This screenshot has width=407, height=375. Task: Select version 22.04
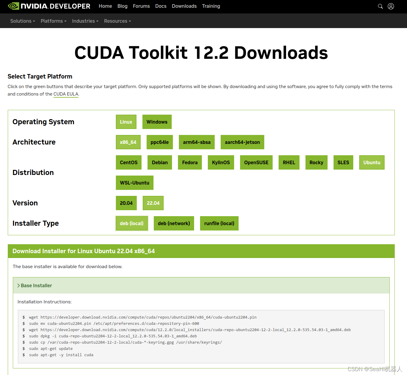(153, 203)
